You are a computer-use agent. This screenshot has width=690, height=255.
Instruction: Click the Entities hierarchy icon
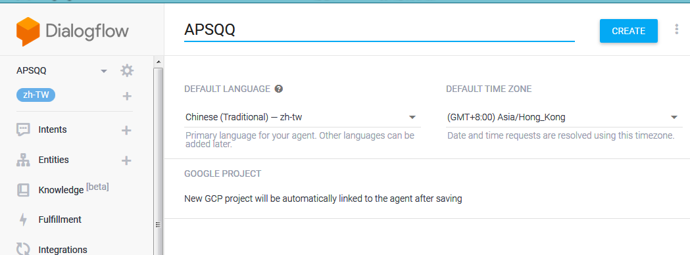(23, 160)
